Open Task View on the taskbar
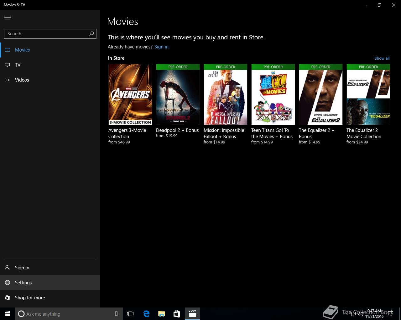The height and width of the screenshot is (320, 401). 130,314
